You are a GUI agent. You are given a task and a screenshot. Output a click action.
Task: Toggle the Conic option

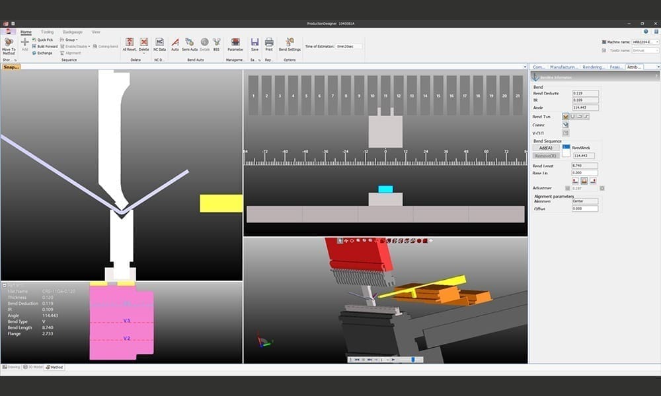coord(564,124)
